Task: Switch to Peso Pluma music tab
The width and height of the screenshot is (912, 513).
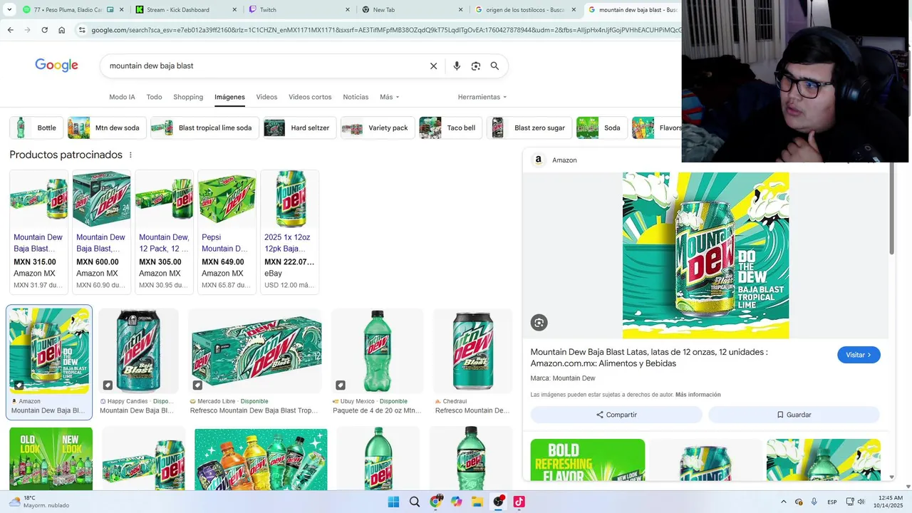Action: 73,10
